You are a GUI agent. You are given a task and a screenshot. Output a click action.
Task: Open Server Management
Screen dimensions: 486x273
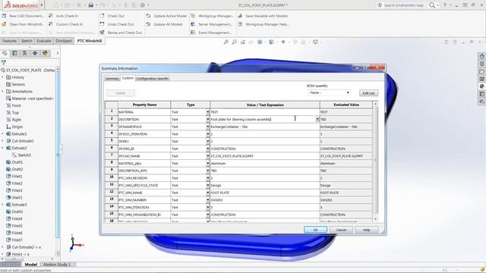point(212,24)
